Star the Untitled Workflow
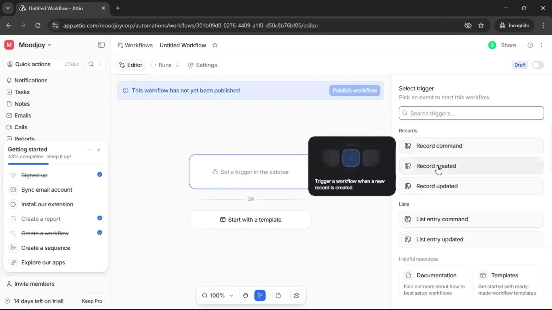Viewport: 552px width, 310px height. (x=215, y=45)
